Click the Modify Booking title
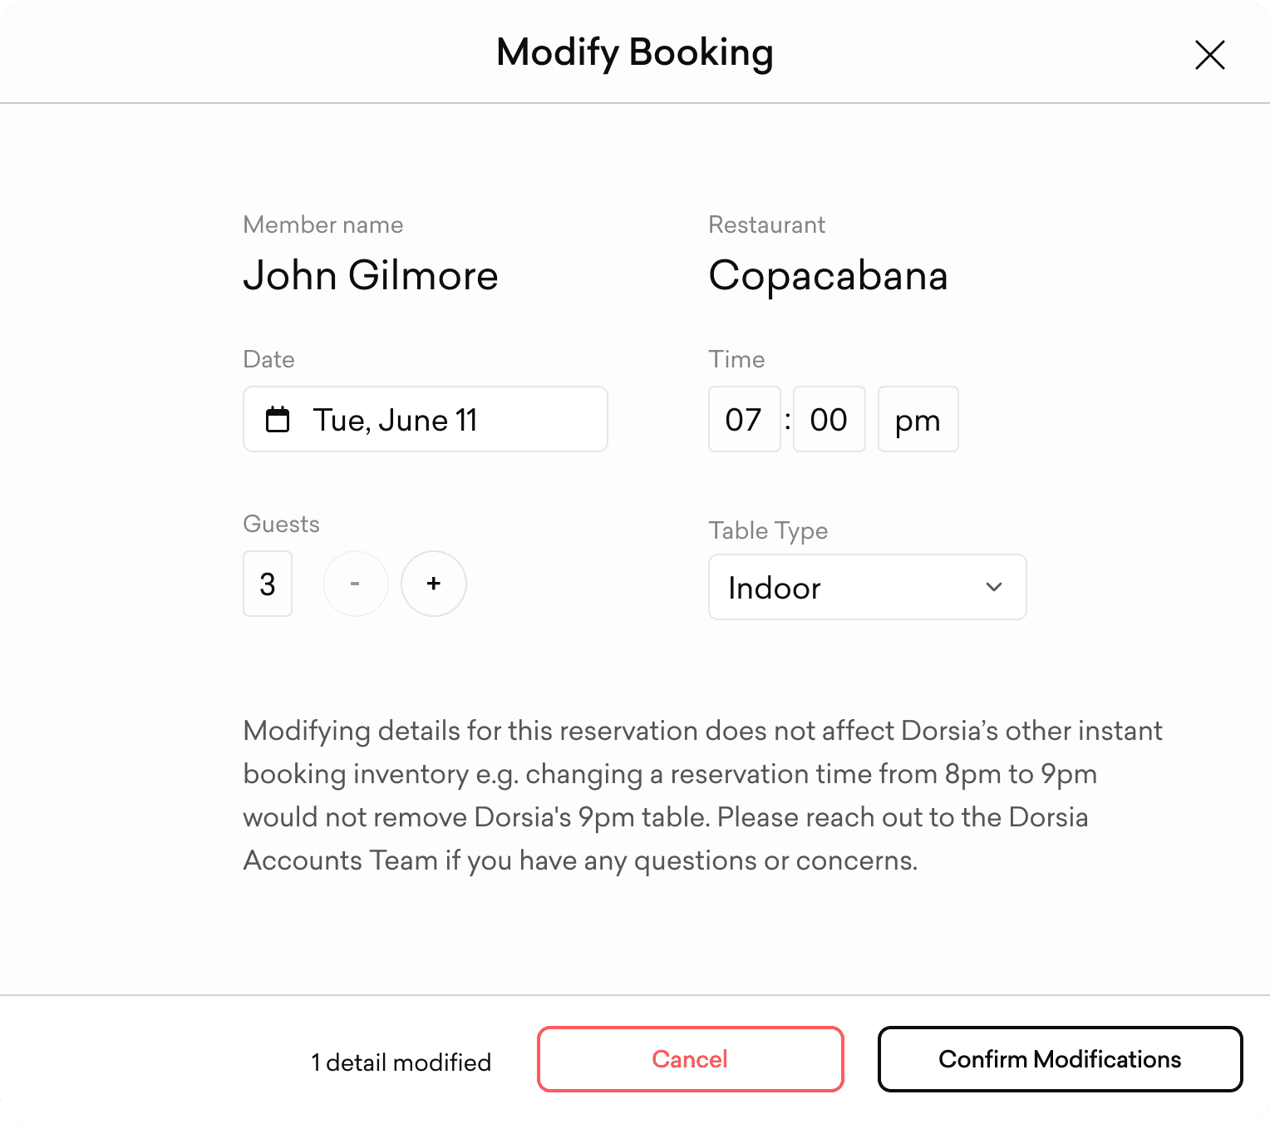 (x=635, y=52)
